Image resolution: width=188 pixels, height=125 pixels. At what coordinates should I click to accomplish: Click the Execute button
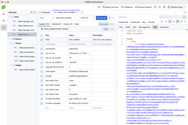pos(102,18)
